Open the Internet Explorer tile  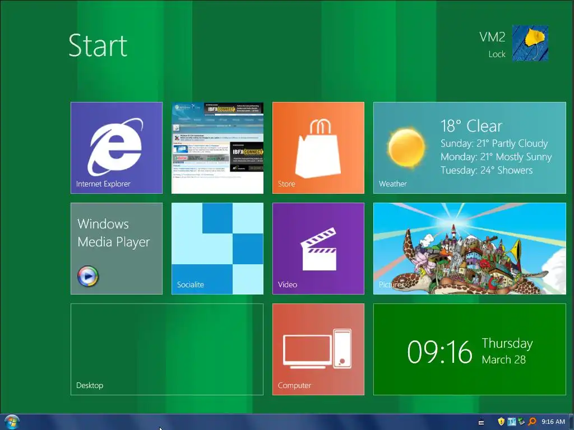pos(117,148)
